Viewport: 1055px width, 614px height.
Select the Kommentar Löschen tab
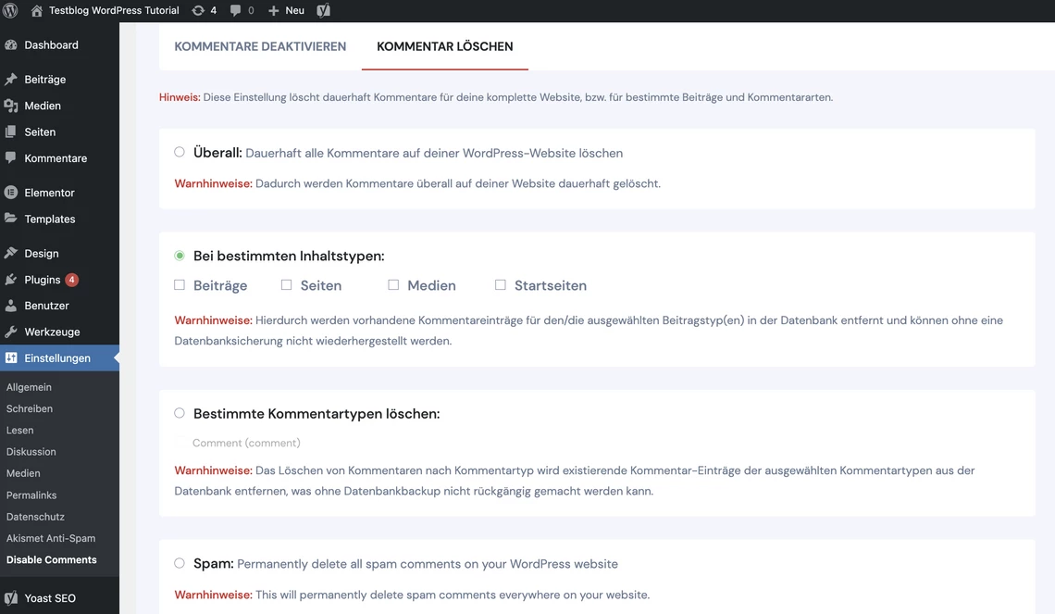(444, 45)
